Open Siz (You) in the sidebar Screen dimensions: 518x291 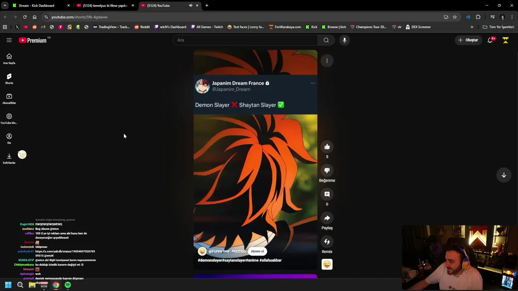(9, 139)
